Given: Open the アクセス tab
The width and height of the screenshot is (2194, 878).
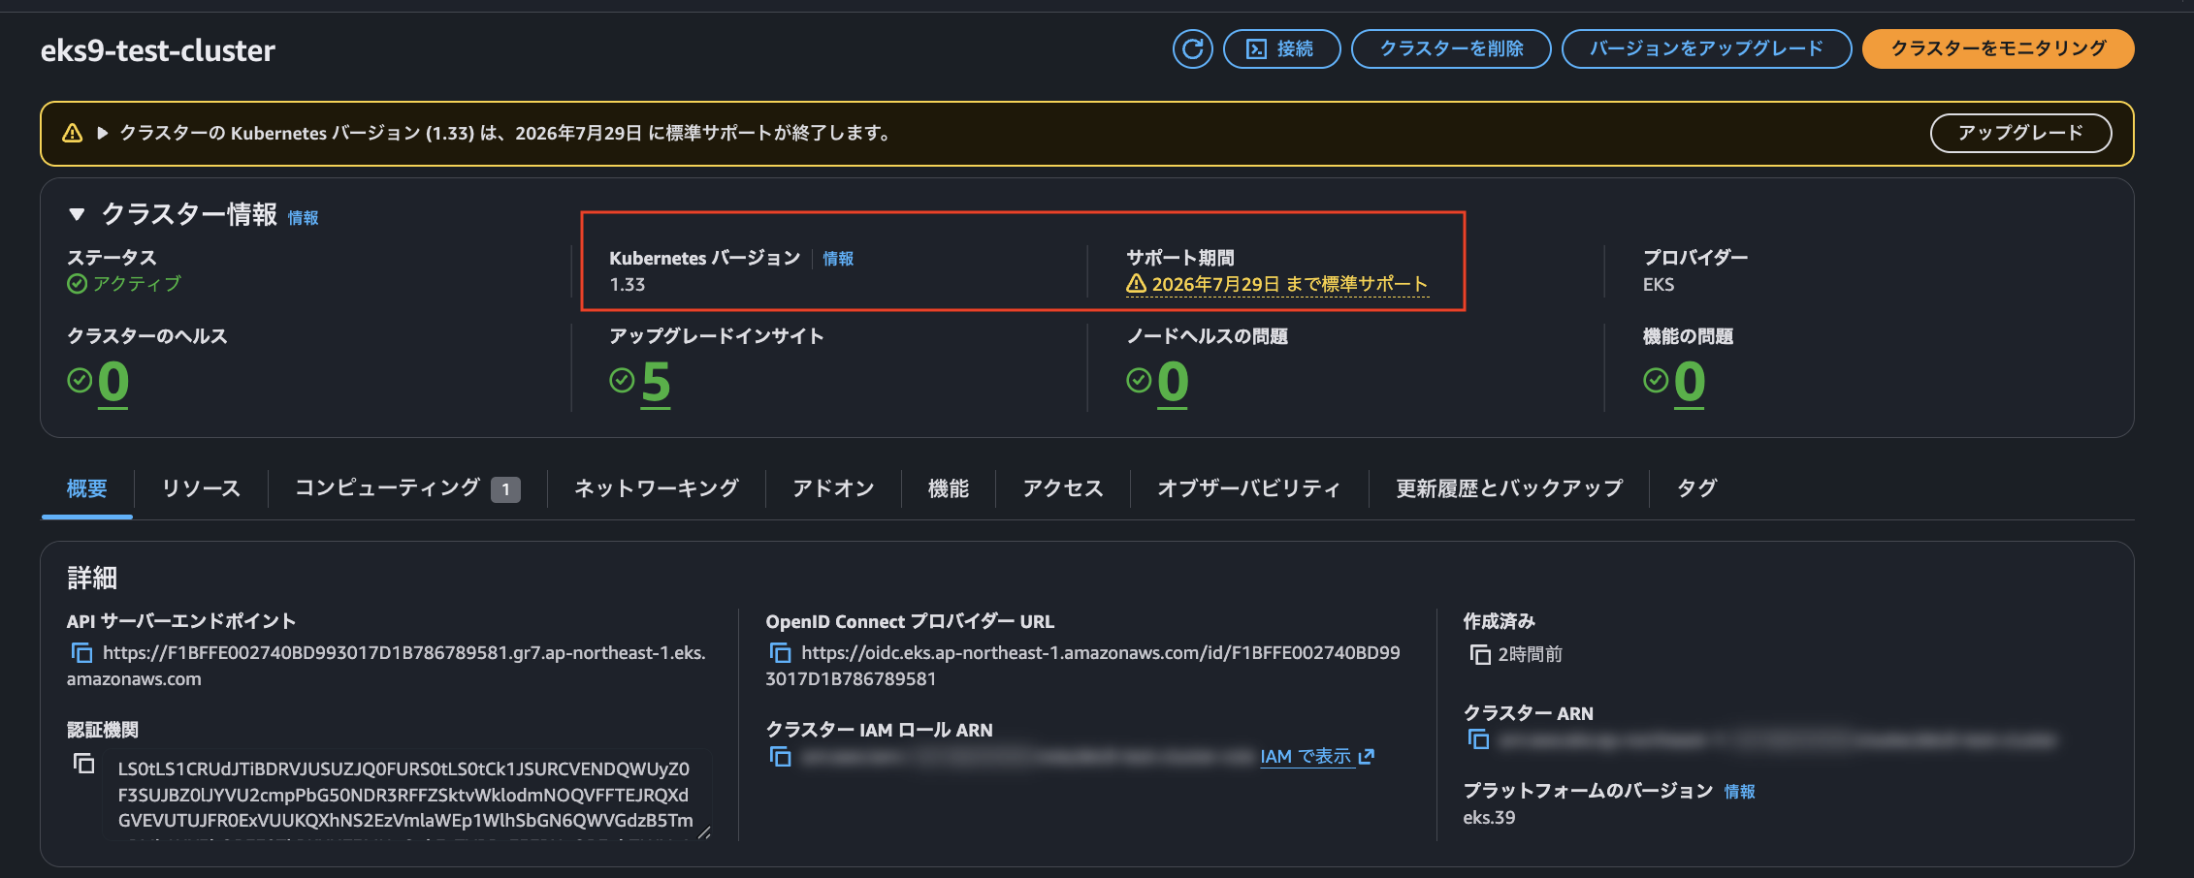Looking at the screenshot, I should 1063,488.
